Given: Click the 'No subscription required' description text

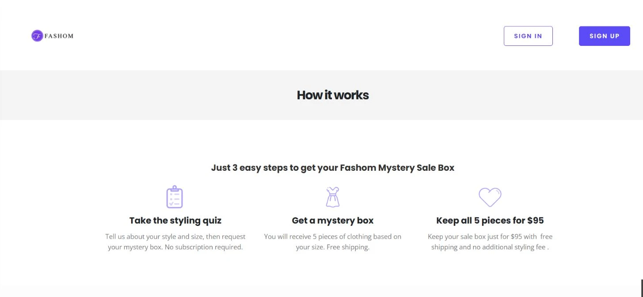Looking at the screenshot, I should [x=175, y=242].
